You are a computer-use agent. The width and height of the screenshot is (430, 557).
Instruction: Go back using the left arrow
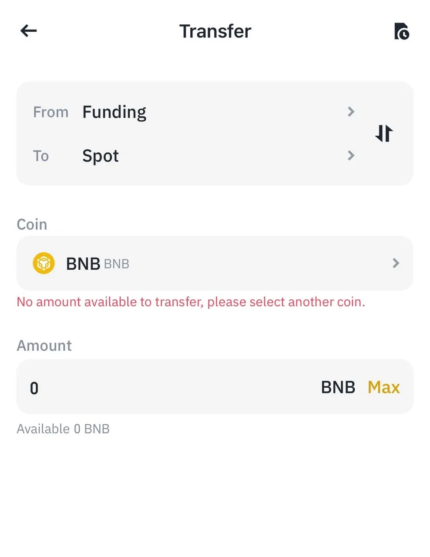[29, 31]
